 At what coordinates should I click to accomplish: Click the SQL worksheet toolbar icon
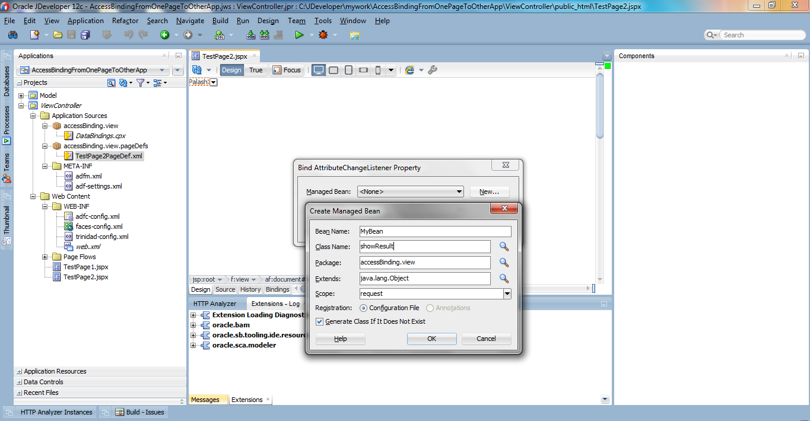[x=219, y=34]
